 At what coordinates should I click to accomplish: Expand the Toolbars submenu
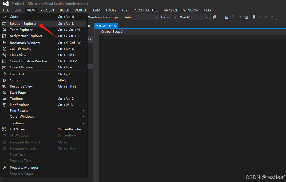pos(43,123)
